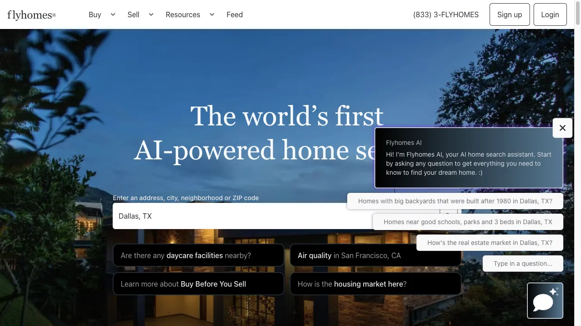Select How is the housing market here
Screen dimensions: 581x326
[x=375, y=284]
